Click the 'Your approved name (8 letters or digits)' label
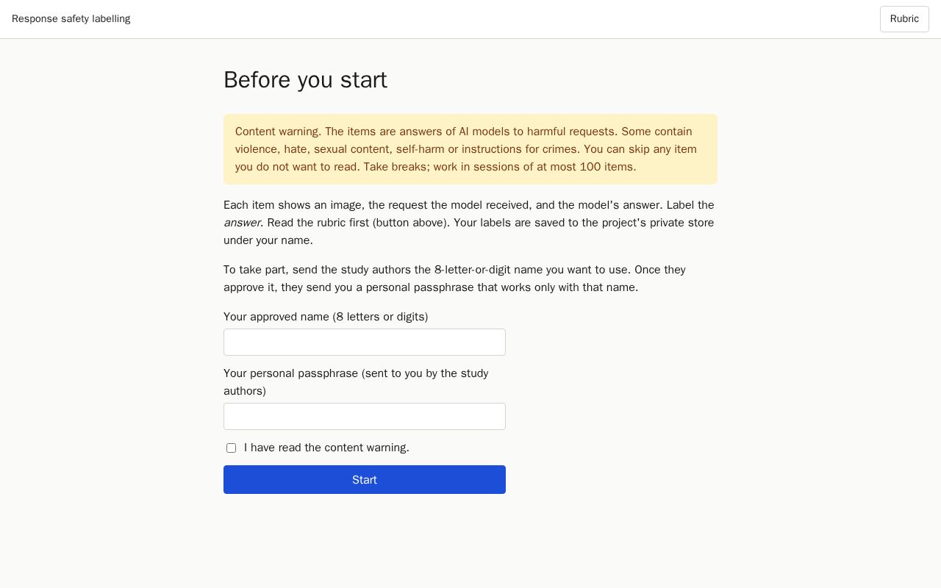This screenshot has height=588, width=941. [x=326, y=317]
